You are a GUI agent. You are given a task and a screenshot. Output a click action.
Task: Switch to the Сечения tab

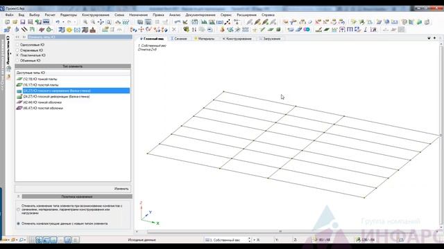click(x=179, y=39)
